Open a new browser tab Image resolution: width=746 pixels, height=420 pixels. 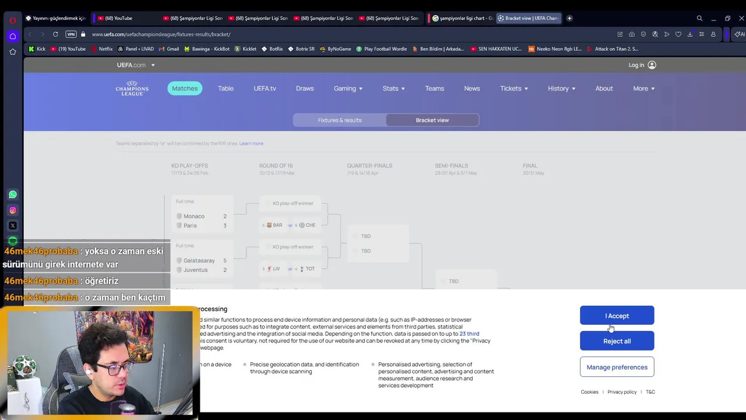[569, 18]
